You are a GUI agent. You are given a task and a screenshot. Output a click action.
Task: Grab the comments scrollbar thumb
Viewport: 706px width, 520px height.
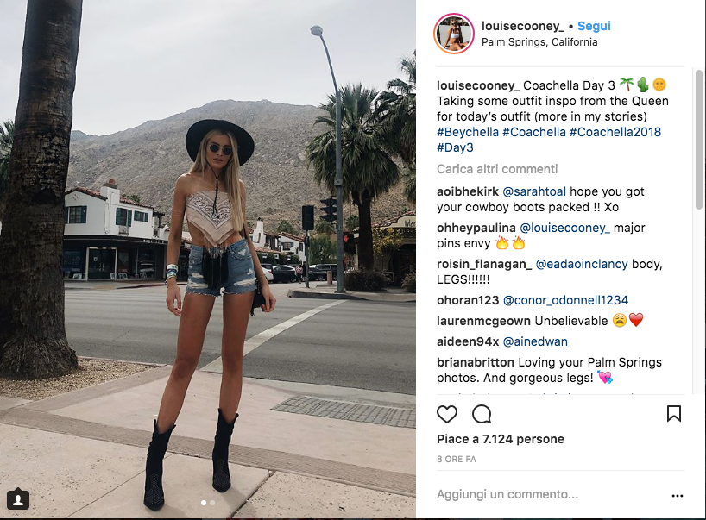[698, 139]
